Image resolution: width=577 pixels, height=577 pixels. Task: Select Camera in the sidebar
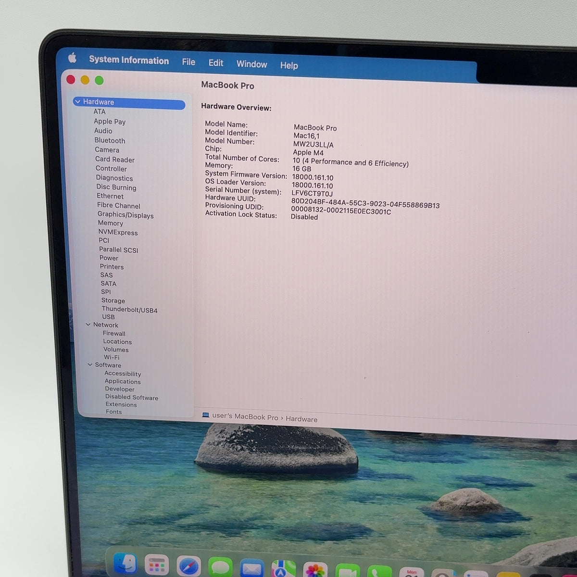107,150
